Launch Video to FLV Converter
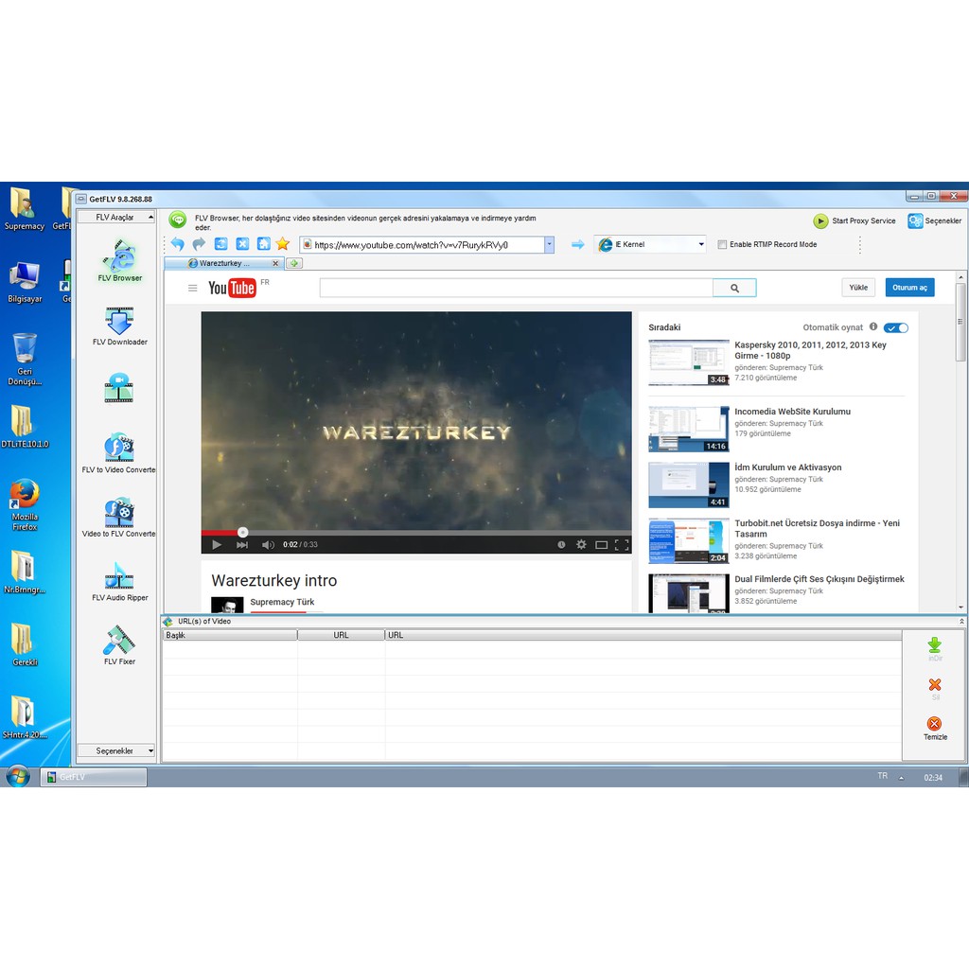This screenshot has width=969, height=969. pyautogui.click(x=118, y=518)
